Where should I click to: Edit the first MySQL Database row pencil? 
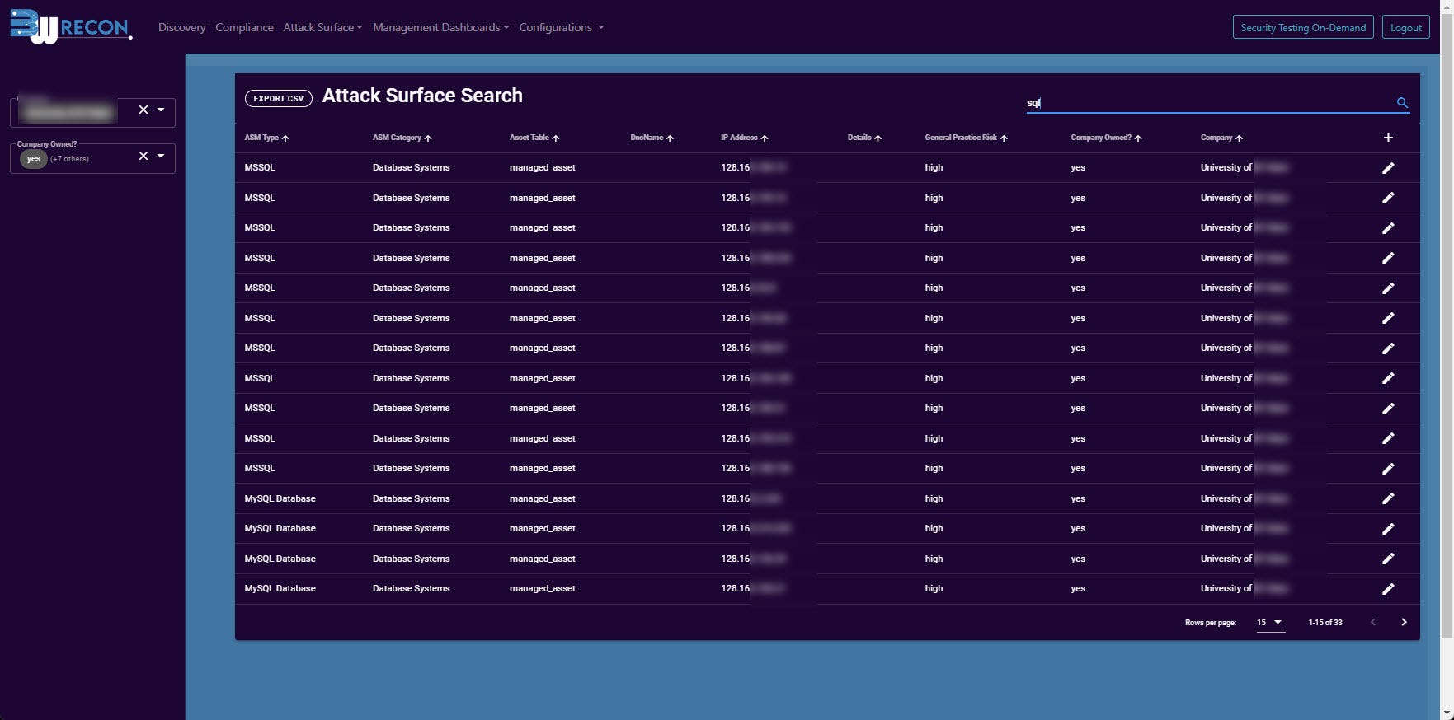click(1388, 498)
